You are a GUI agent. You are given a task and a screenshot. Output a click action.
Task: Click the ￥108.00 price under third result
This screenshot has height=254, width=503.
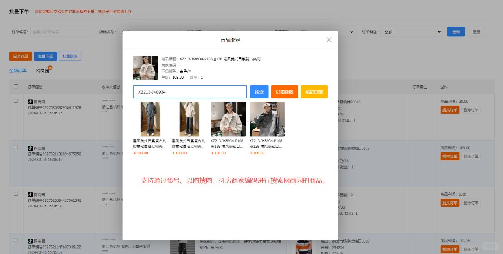pyautogui.click(x=218, y=153)
